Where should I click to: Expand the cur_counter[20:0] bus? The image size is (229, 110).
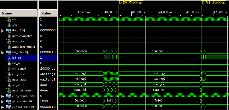(3, 96)
